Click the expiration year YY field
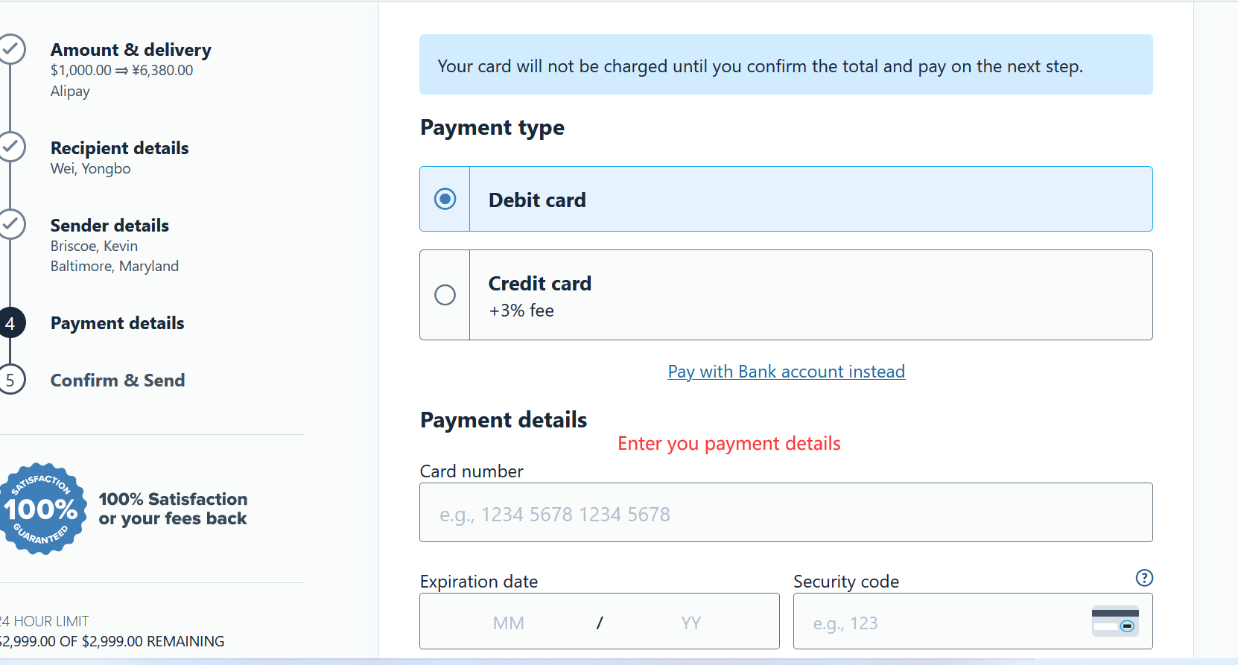Screen dimensions: 1238x665 (691, 623)
